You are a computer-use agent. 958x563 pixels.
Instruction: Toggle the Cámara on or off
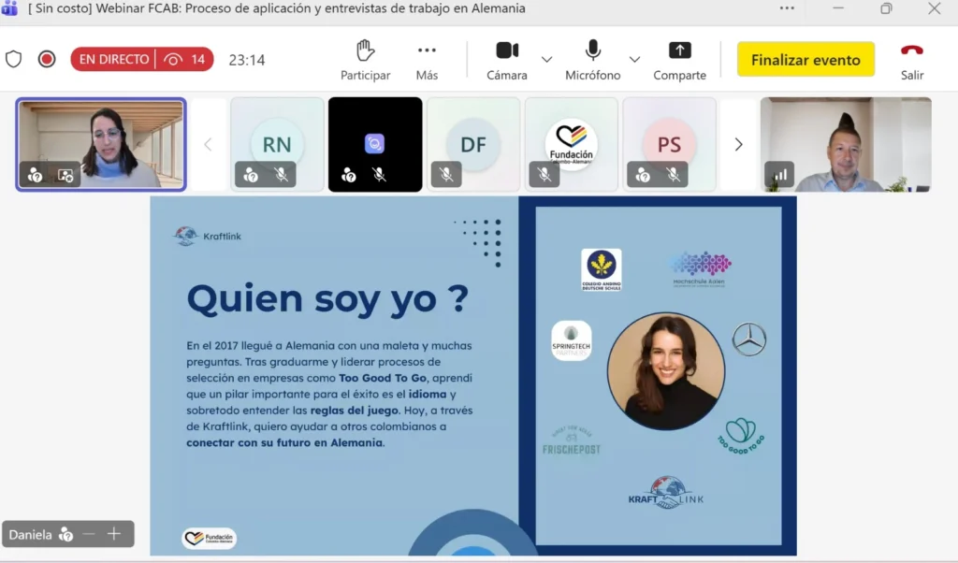pyautogui.click(x=507, y=59)
